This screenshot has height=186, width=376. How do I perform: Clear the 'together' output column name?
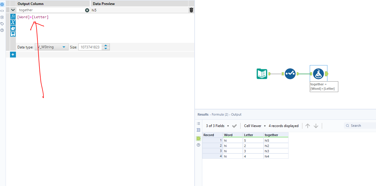87,10
